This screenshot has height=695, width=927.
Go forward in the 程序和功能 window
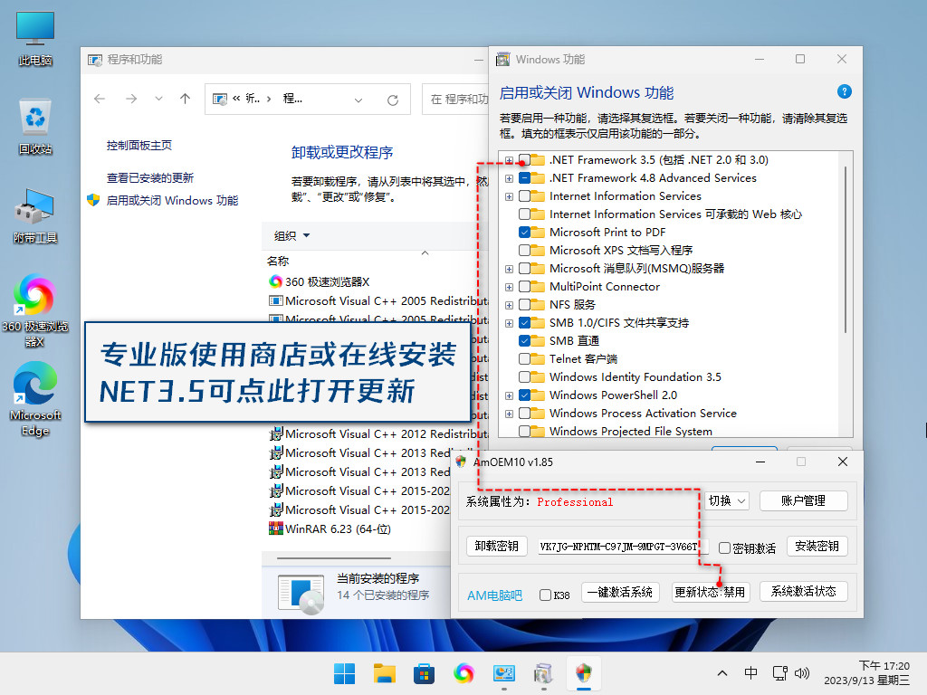point(131,99)
